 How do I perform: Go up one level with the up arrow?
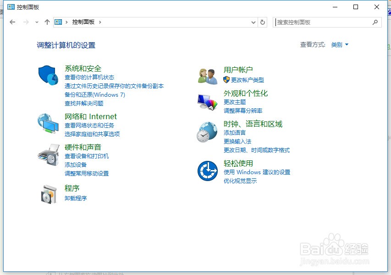(47, 22)
